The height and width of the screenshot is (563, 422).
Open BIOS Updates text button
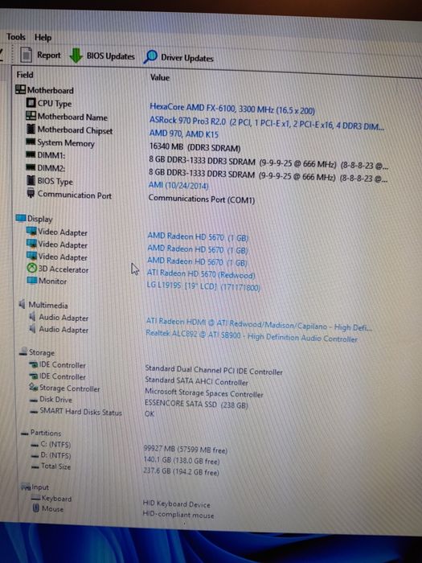point(111,56)
